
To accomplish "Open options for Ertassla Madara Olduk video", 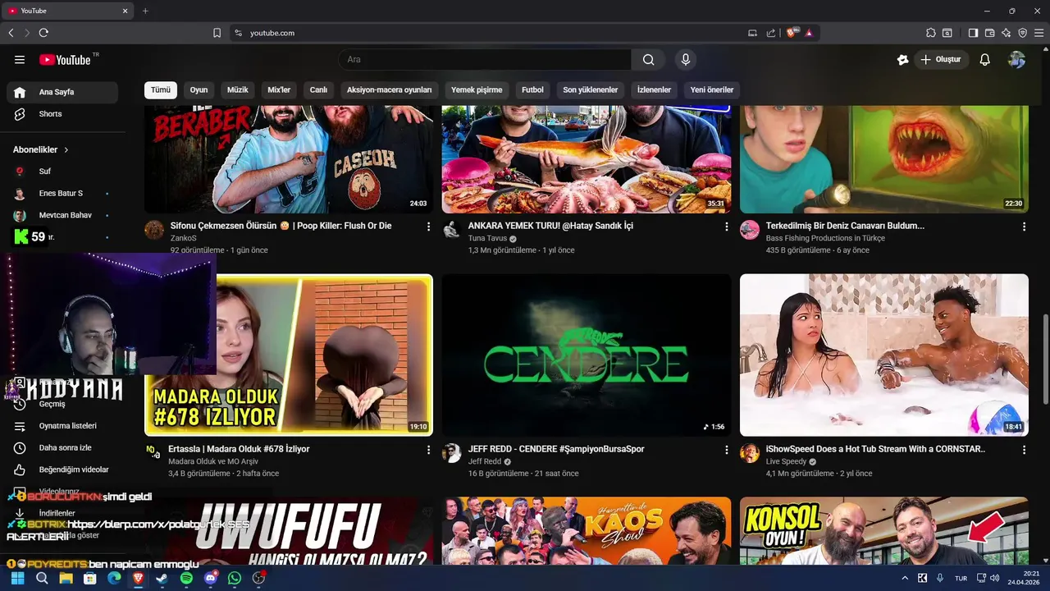I will coord(428,450).
